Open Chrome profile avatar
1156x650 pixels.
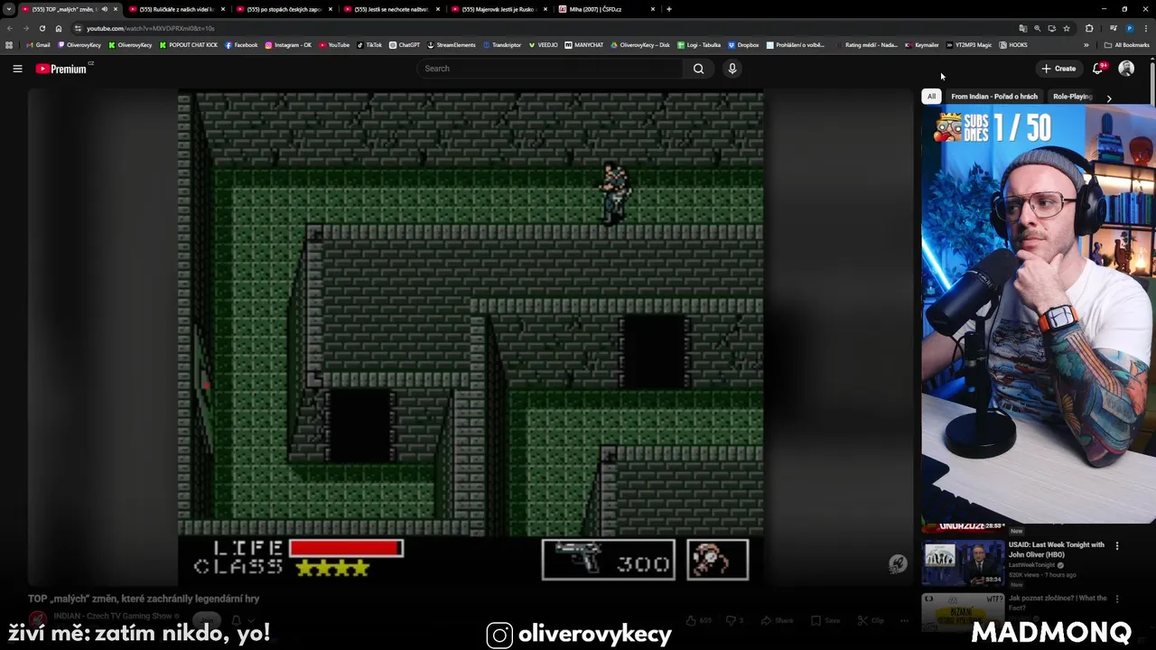pyautogui.click(x=1129, y=28)
